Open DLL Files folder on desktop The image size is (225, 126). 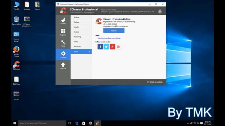(17, 81)
